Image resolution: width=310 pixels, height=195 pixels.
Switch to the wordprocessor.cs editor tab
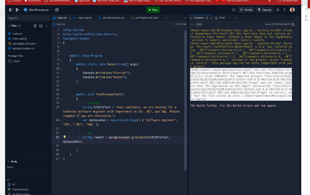pyautogui.click(x=113, y=18)
